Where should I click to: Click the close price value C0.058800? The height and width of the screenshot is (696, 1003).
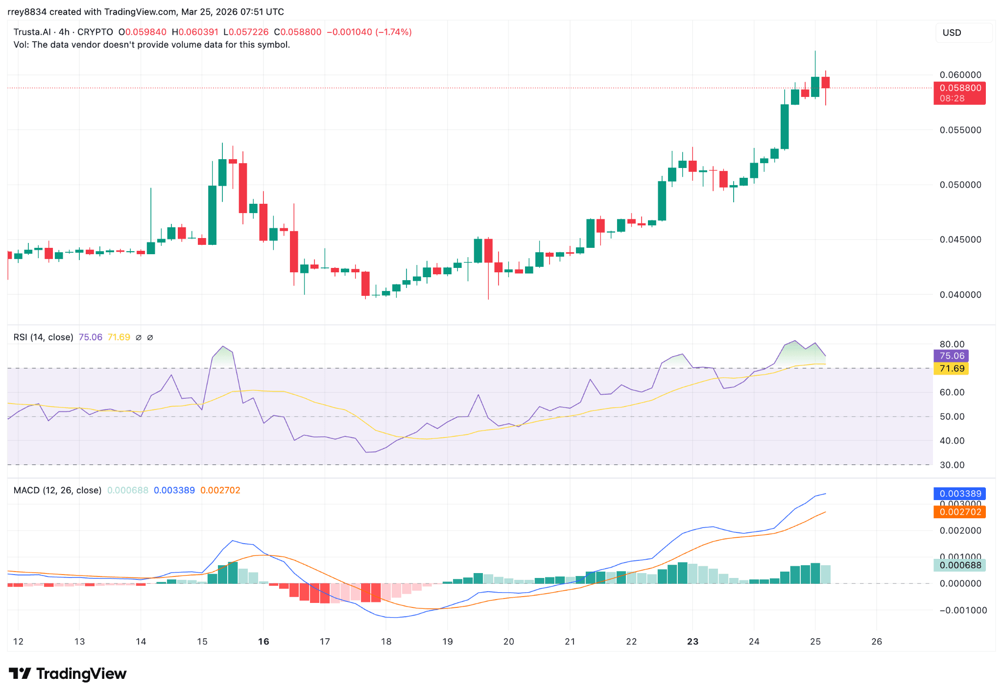298,32
